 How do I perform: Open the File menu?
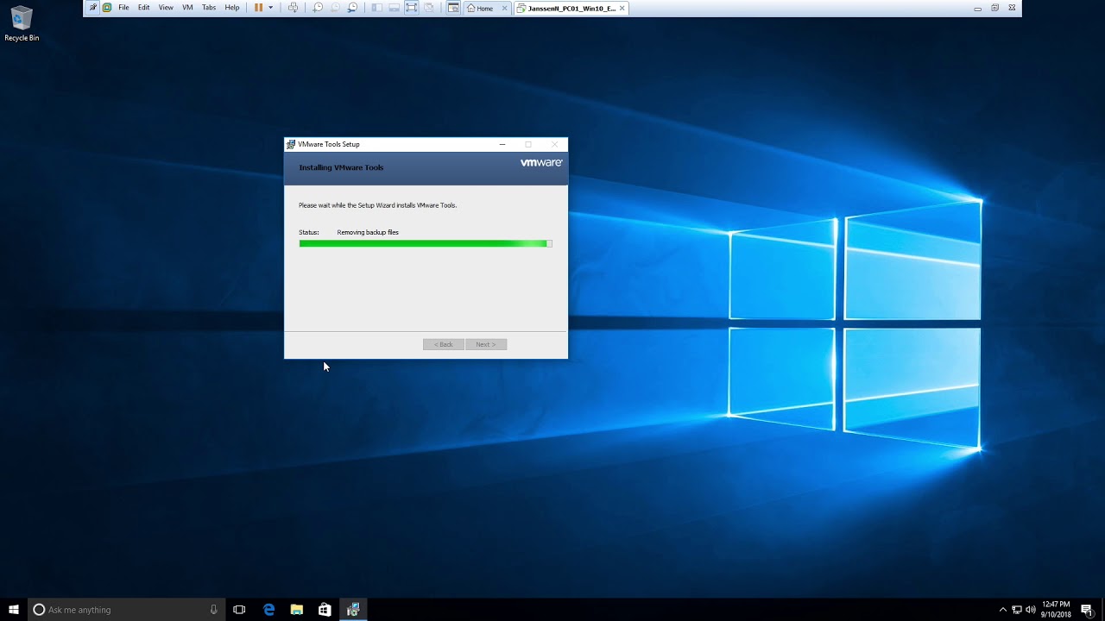click(123, 8)
